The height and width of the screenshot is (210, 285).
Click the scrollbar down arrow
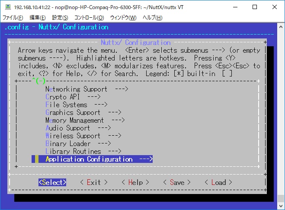point(281,206)
